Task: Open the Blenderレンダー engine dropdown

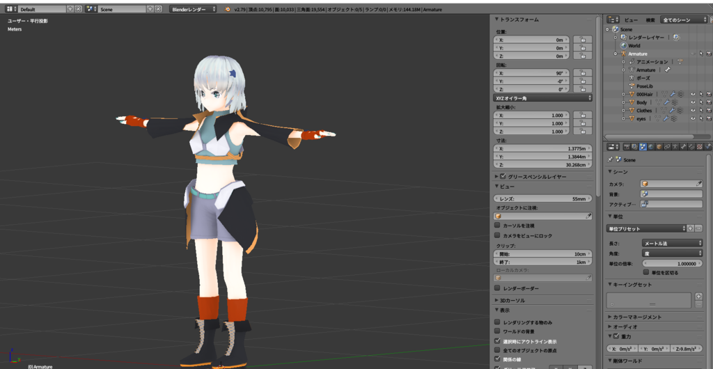Action: pos(193,9)
